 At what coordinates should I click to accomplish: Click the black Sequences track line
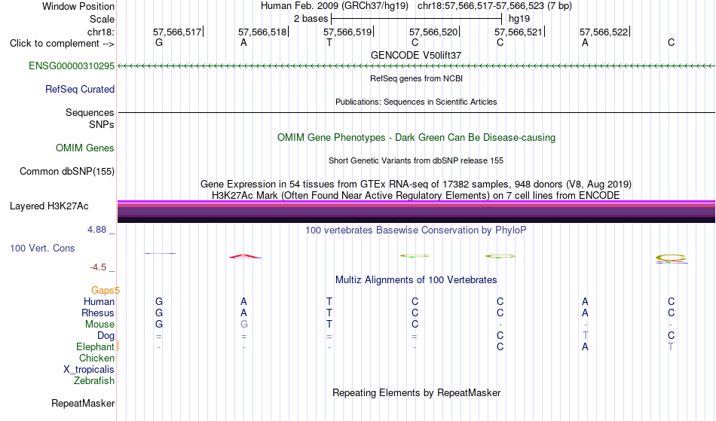(416, 112)
